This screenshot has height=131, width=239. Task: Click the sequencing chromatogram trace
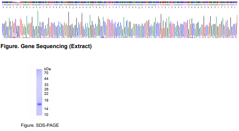[120, 24]
